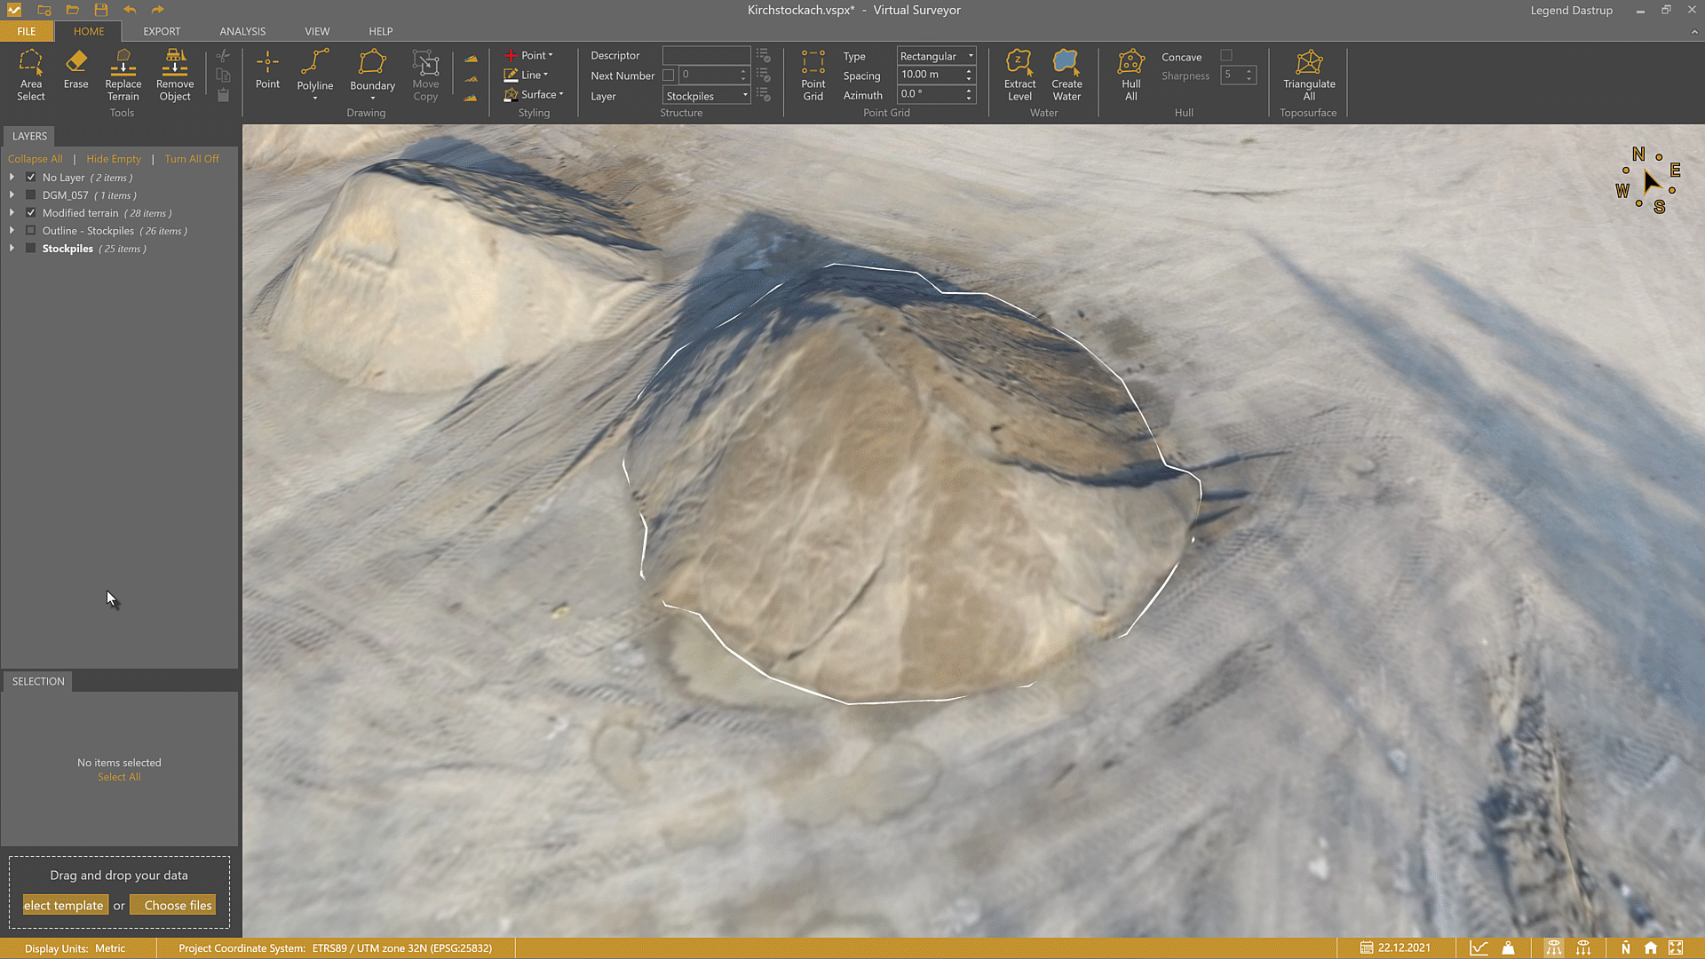This screenshot has height=959, width=1705.
Task: Click the Choose files button
Action: coord(172,904)
